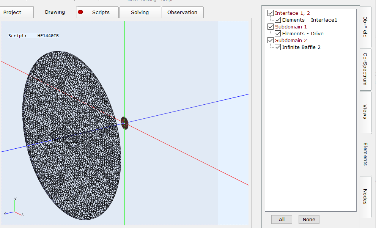Toggle the Subdomain 2 checkbox
The image size is (376, 228).
[x=271, y=40]
